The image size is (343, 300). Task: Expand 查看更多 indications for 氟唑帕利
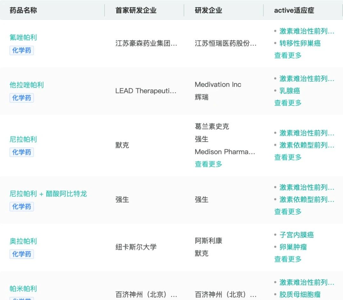click(x=288, y=55)
